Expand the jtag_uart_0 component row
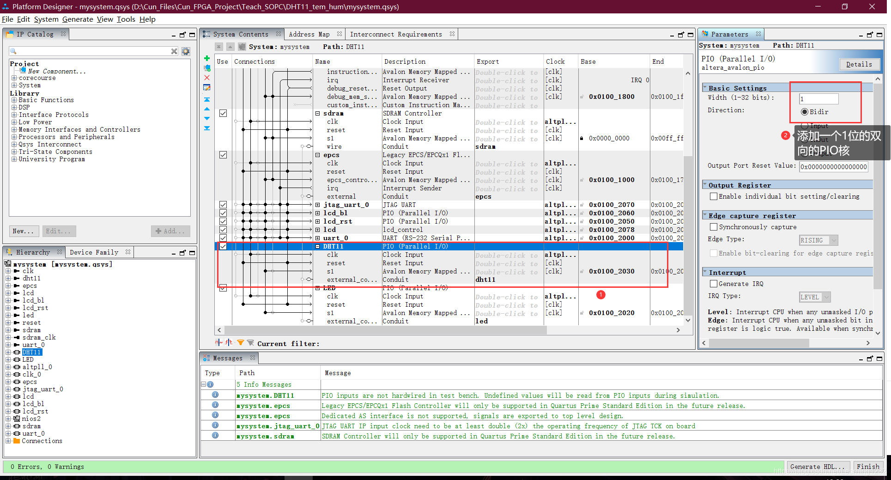This screenshot has width=891, height=480. click(318, 205)
